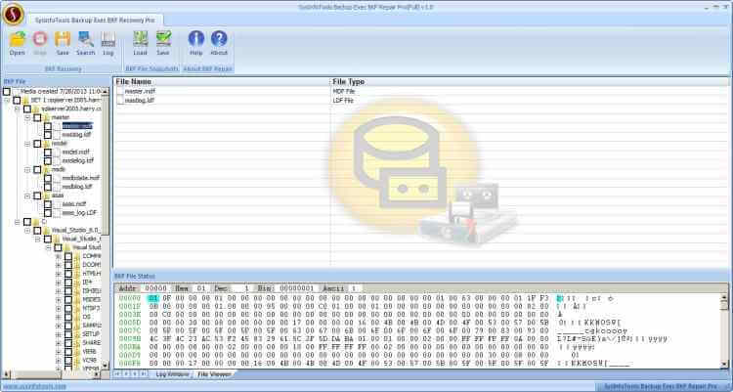The width and height of the screenshot is (733, 392).
Task: Open the Search tool icon
Action: coord(86,39)
